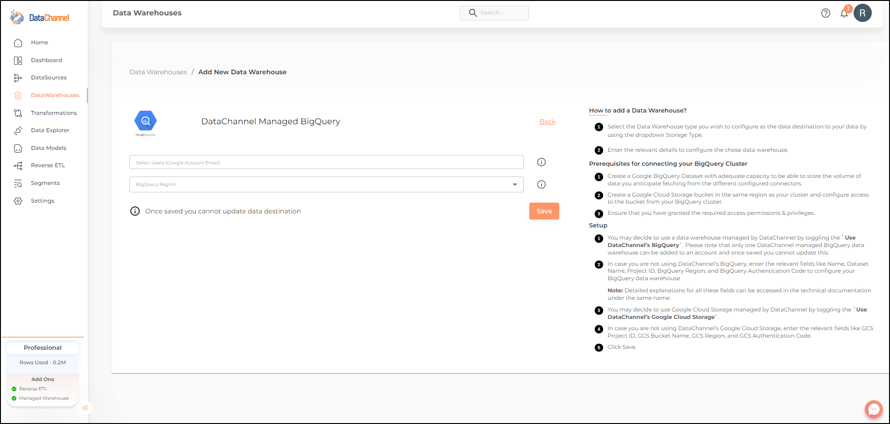890x424 pixels.
Task: Open the chat support bubble
Action: pyautogui.click(x=874, y=409)
